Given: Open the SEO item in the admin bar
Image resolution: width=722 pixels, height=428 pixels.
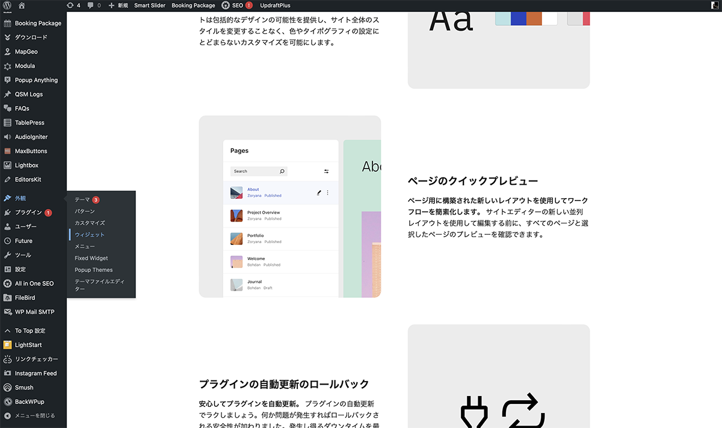Looking at the screenshot, I should (x=237, y=5).
